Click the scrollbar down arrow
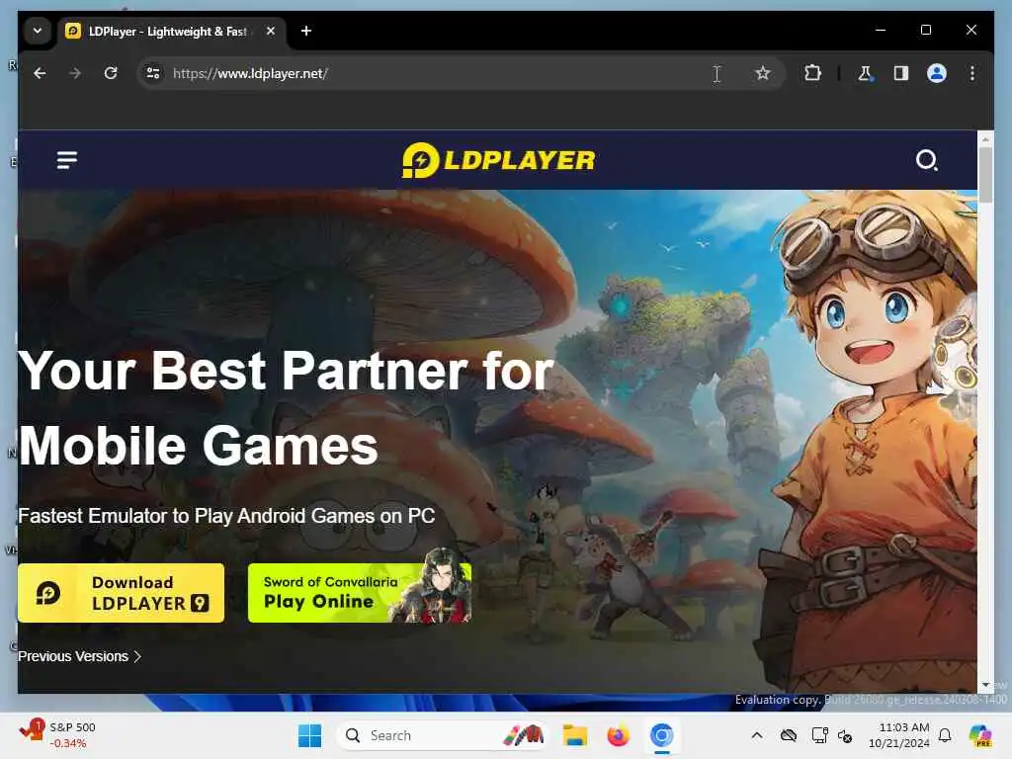The width and height of the screenshot is (1012, 759). tap(985, 685)
